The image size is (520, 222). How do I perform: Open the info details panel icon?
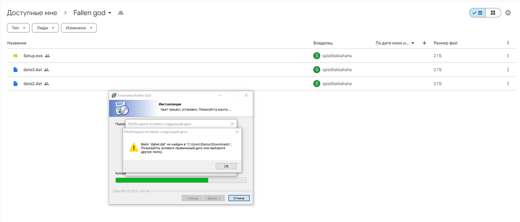click(508, 13)
